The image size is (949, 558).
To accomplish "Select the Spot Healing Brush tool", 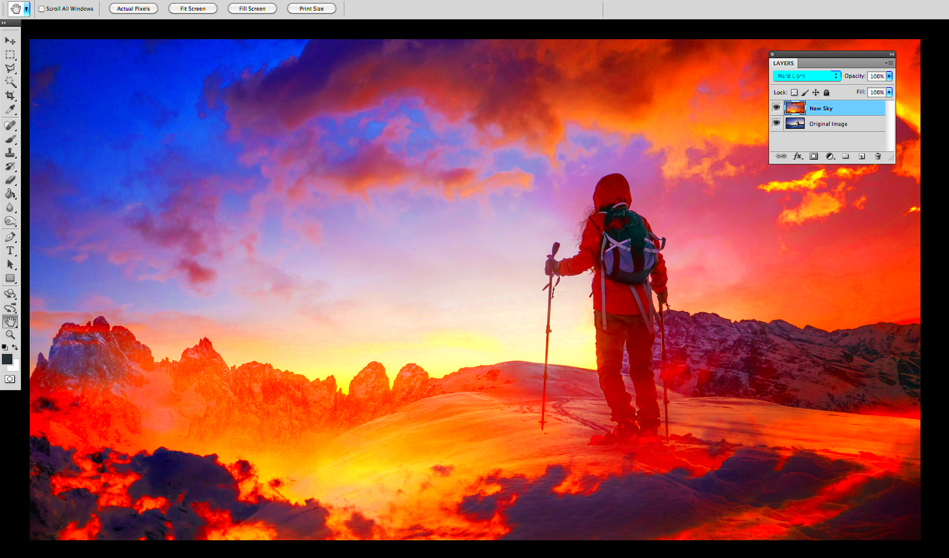I will click(10, 126).
